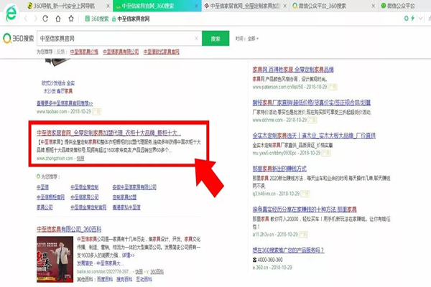Click the address bar showing 中至信家具官网
The height and width of the screenshot is (287, 431).
click(134, 19)
